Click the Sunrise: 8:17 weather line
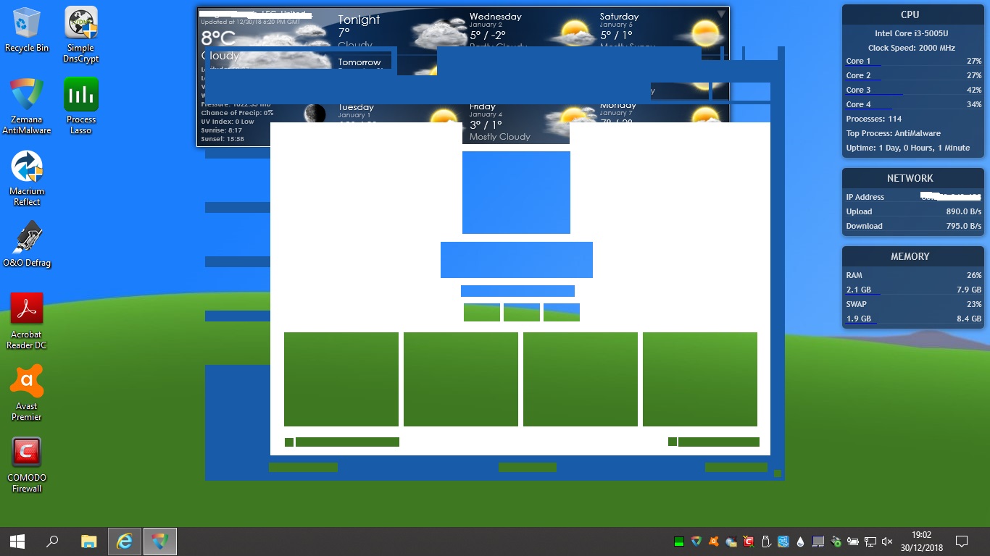Screen dimensions: 990x556 point(222,130)
